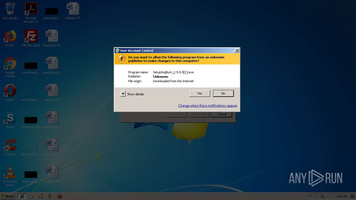
Task: Select the designanta file icon
Action: click(x=31, y=176)
